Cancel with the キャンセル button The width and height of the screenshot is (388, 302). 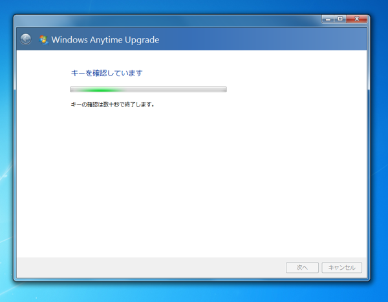[341, 267]
